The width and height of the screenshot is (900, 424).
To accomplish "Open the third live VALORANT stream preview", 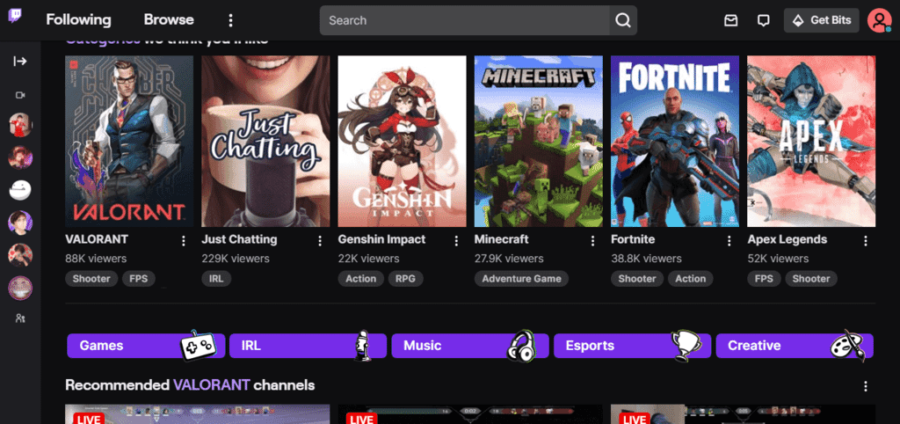I will [743, 414].
